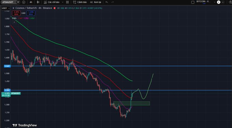Click the red market-status flag icon
The width and height of the screenshot is (232, 128).
(55, 8)
